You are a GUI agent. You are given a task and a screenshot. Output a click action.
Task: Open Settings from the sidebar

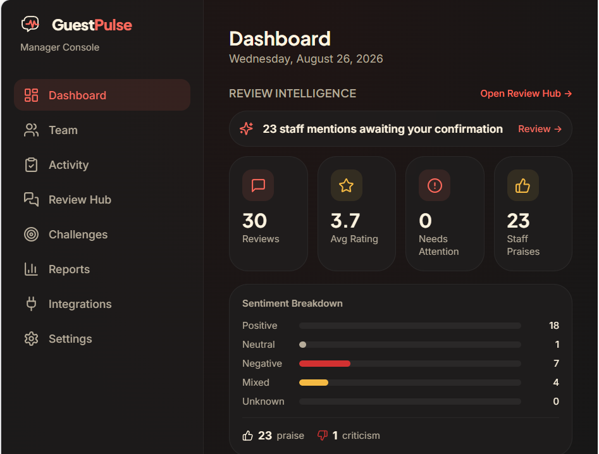pyautogui.click(x=102, y=339)
